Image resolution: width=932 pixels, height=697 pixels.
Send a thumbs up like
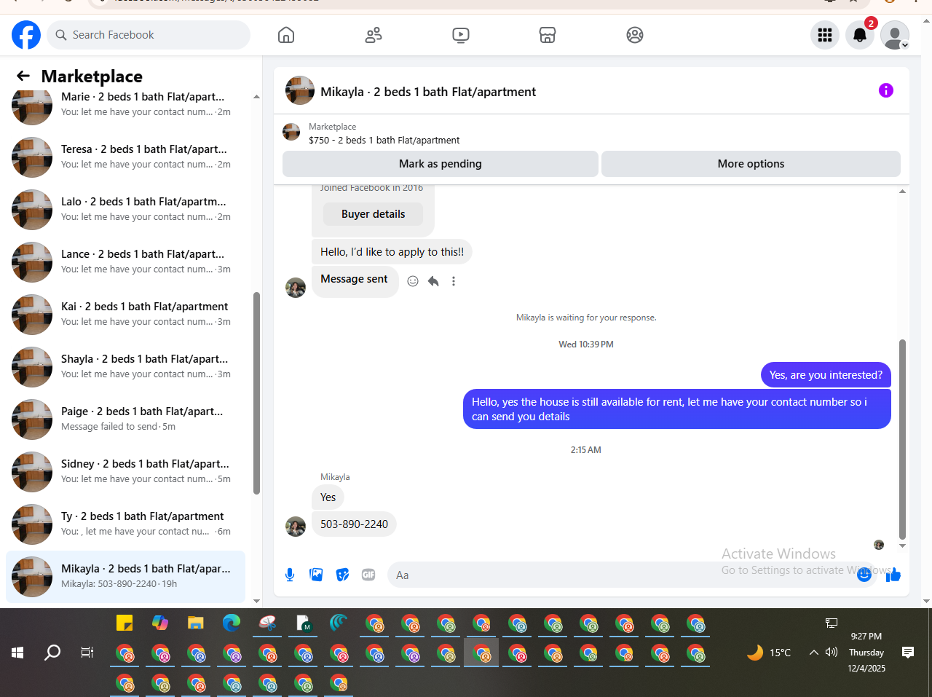(893, 575)
